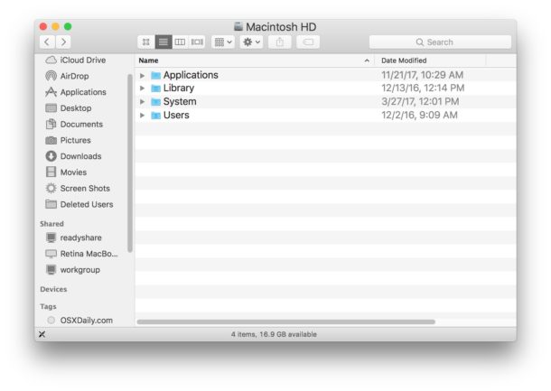Screen dimensions: 551x391
Task: Minimize the window with yellow button
Action: [x=55, y=26]
